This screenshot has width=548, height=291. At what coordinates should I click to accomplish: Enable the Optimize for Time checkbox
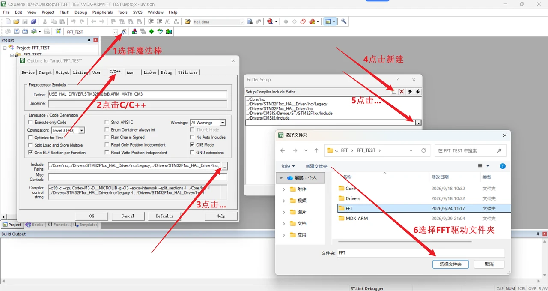tap(30, 138)
